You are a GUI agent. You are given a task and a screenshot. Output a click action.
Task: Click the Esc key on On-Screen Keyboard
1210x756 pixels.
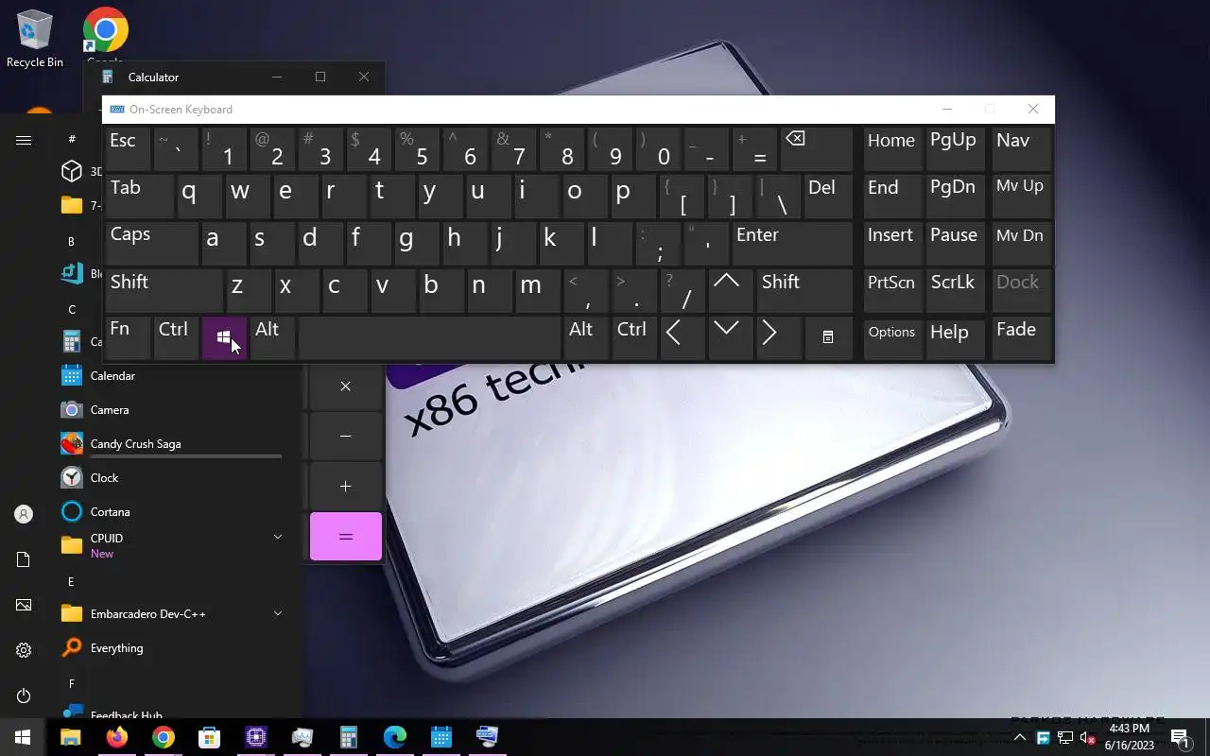click(x=128, y=148)
